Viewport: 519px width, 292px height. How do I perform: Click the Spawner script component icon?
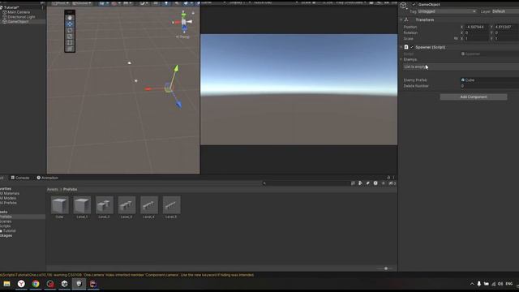coord(406,47)
